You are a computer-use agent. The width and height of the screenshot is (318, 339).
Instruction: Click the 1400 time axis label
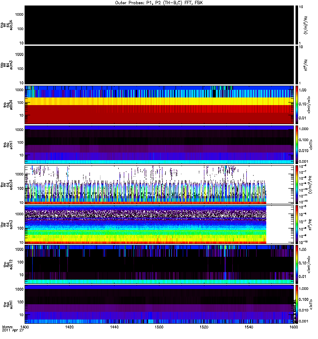25,327
